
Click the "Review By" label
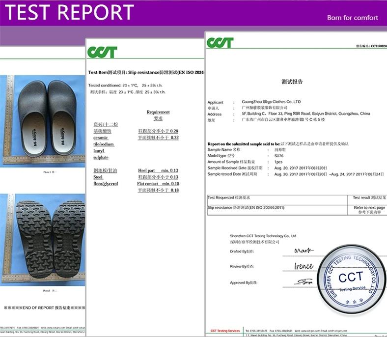pyautogui.click(x=242, y=266)
